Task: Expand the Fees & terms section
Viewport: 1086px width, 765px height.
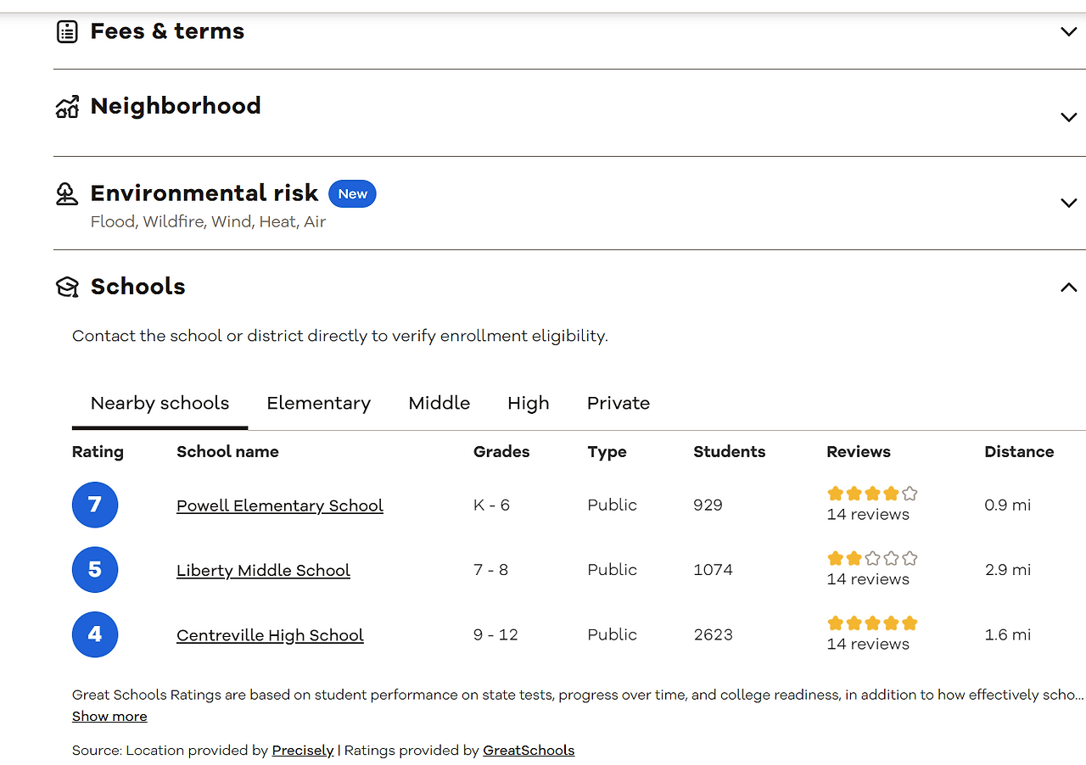Action: click(x=1068, y=32)
